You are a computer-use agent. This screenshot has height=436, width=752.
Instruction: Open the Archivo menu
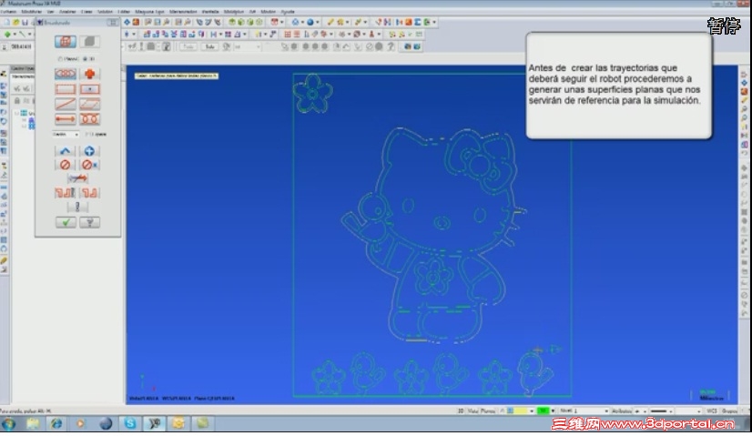(x=8, y=12)
